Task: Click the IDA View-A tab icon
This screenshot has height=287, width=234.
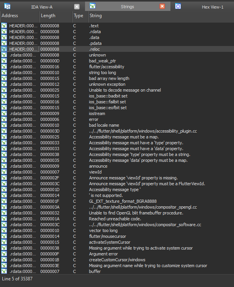Action: (7, 6)
